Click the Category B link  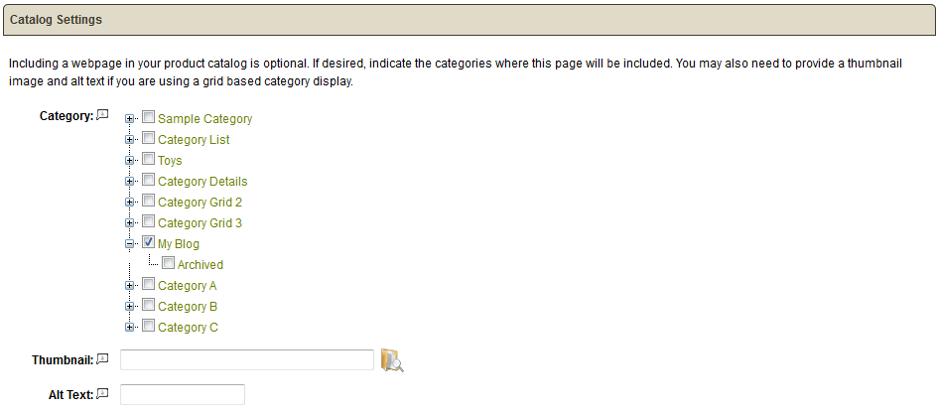click(188, 307)
